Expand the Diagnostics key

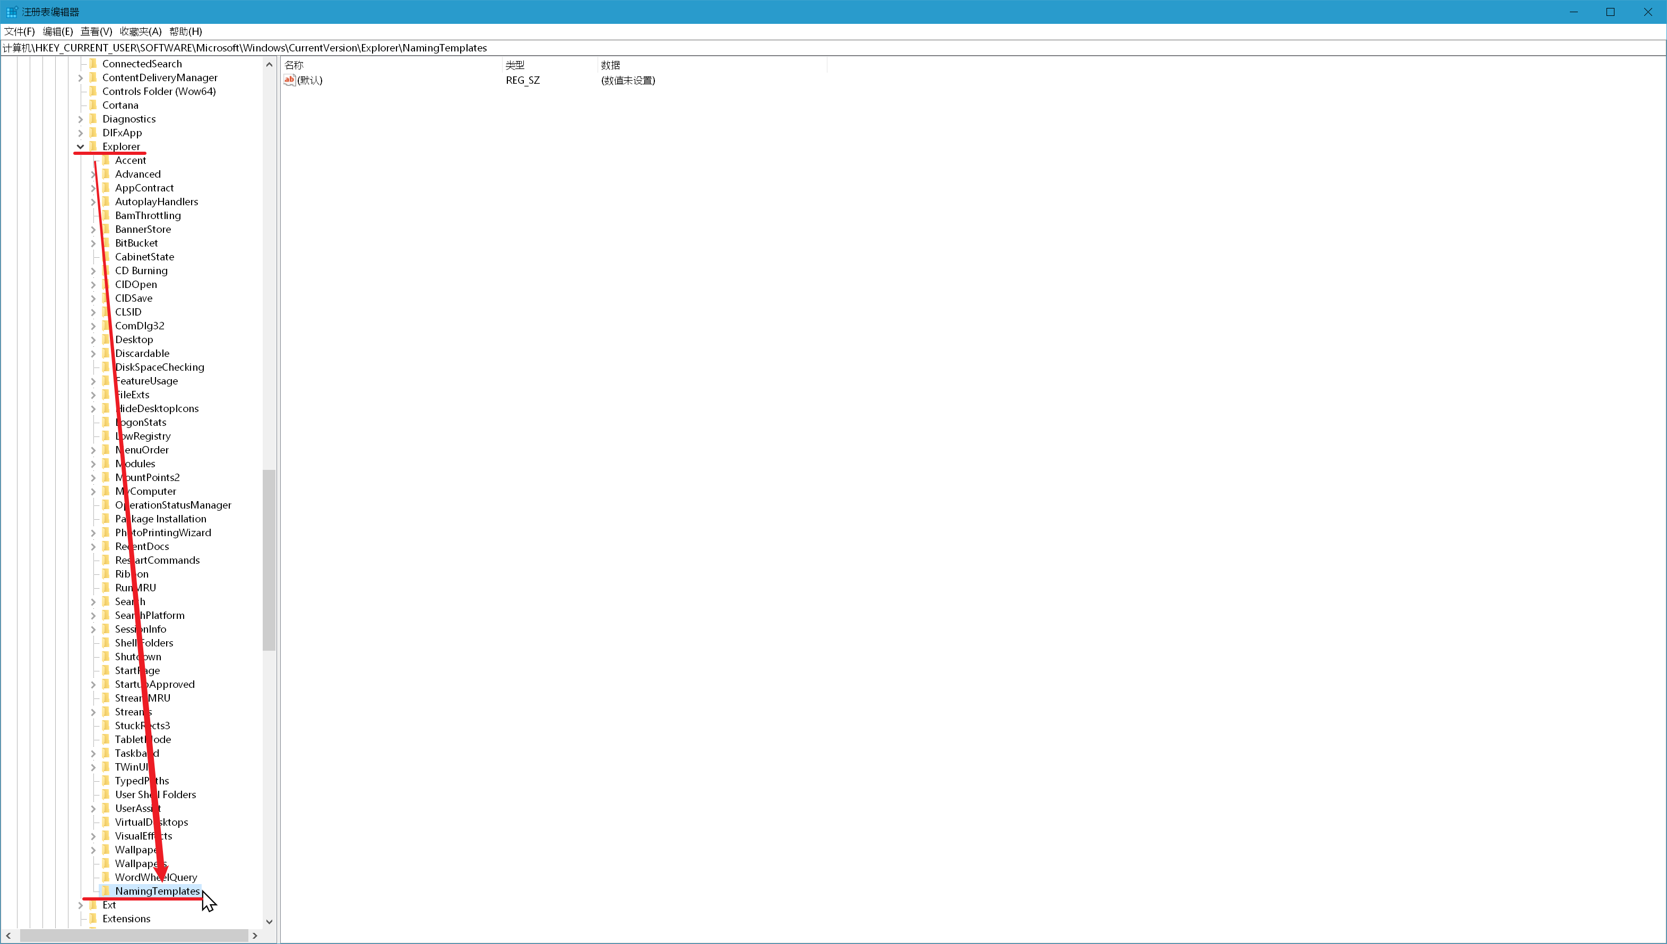[81, 119]
